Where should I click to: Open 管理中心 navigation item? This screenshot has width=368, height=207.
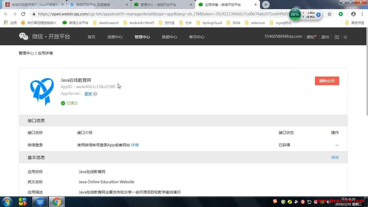[142, 37]
